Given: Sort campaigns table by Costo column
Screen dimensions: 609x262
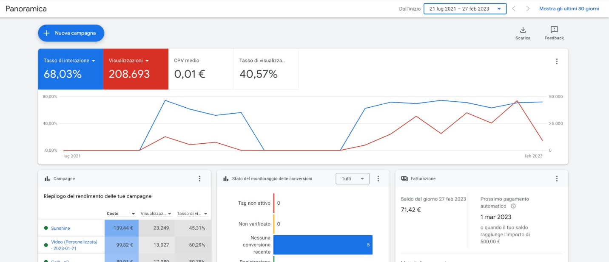Looking at the screenshot, I should click(x=121, y=214).
